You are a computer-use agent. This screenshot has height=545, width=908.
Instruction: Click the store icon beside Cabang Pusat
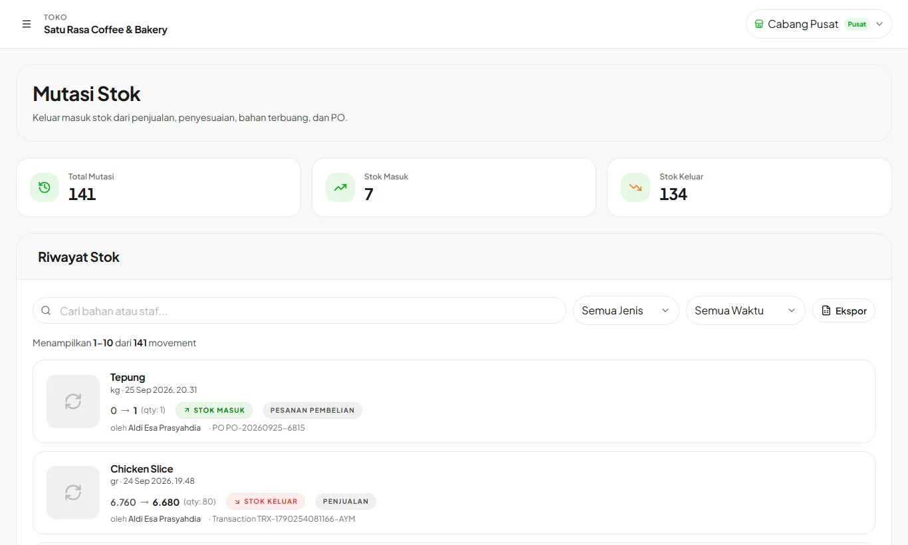pyautogui.click(x=759, y=24)
